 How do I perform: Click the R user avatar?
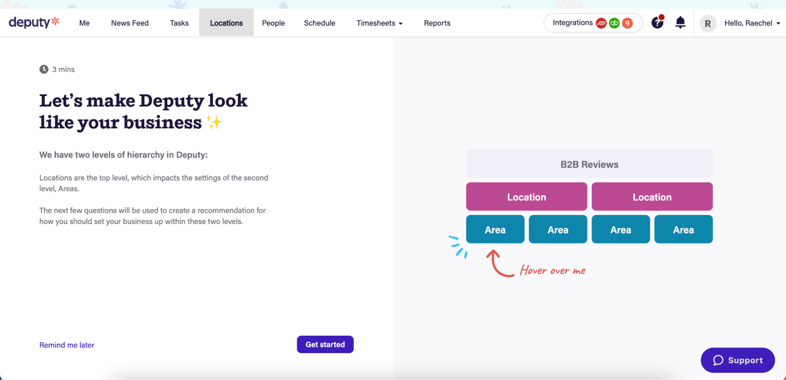coord(707,24)
